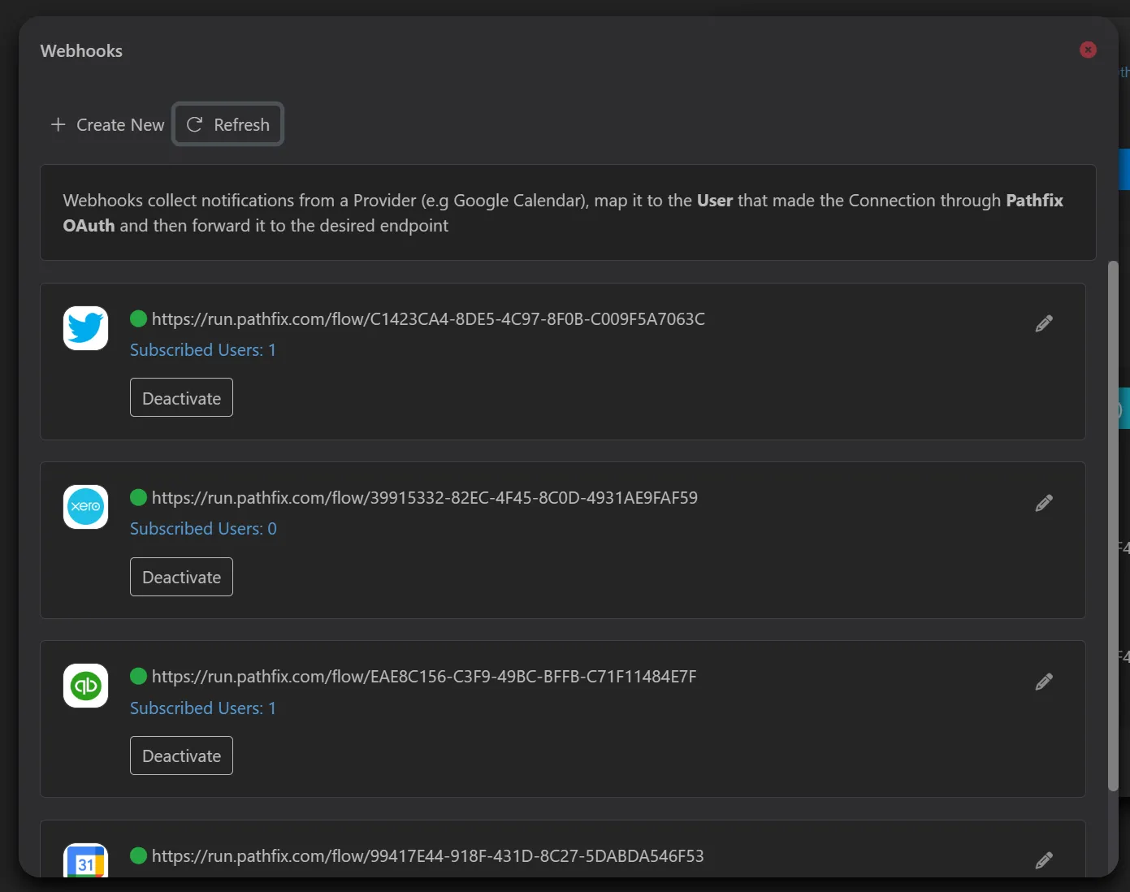Screen dimensions: 1130x892
Task: Click the QuickBooks provider icon
Action: click(x=85, y=686)
